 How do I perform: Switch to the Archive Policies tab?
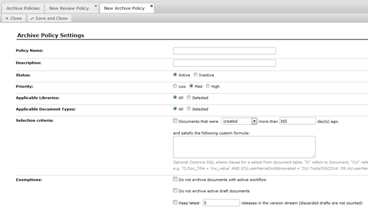(23, 8)
